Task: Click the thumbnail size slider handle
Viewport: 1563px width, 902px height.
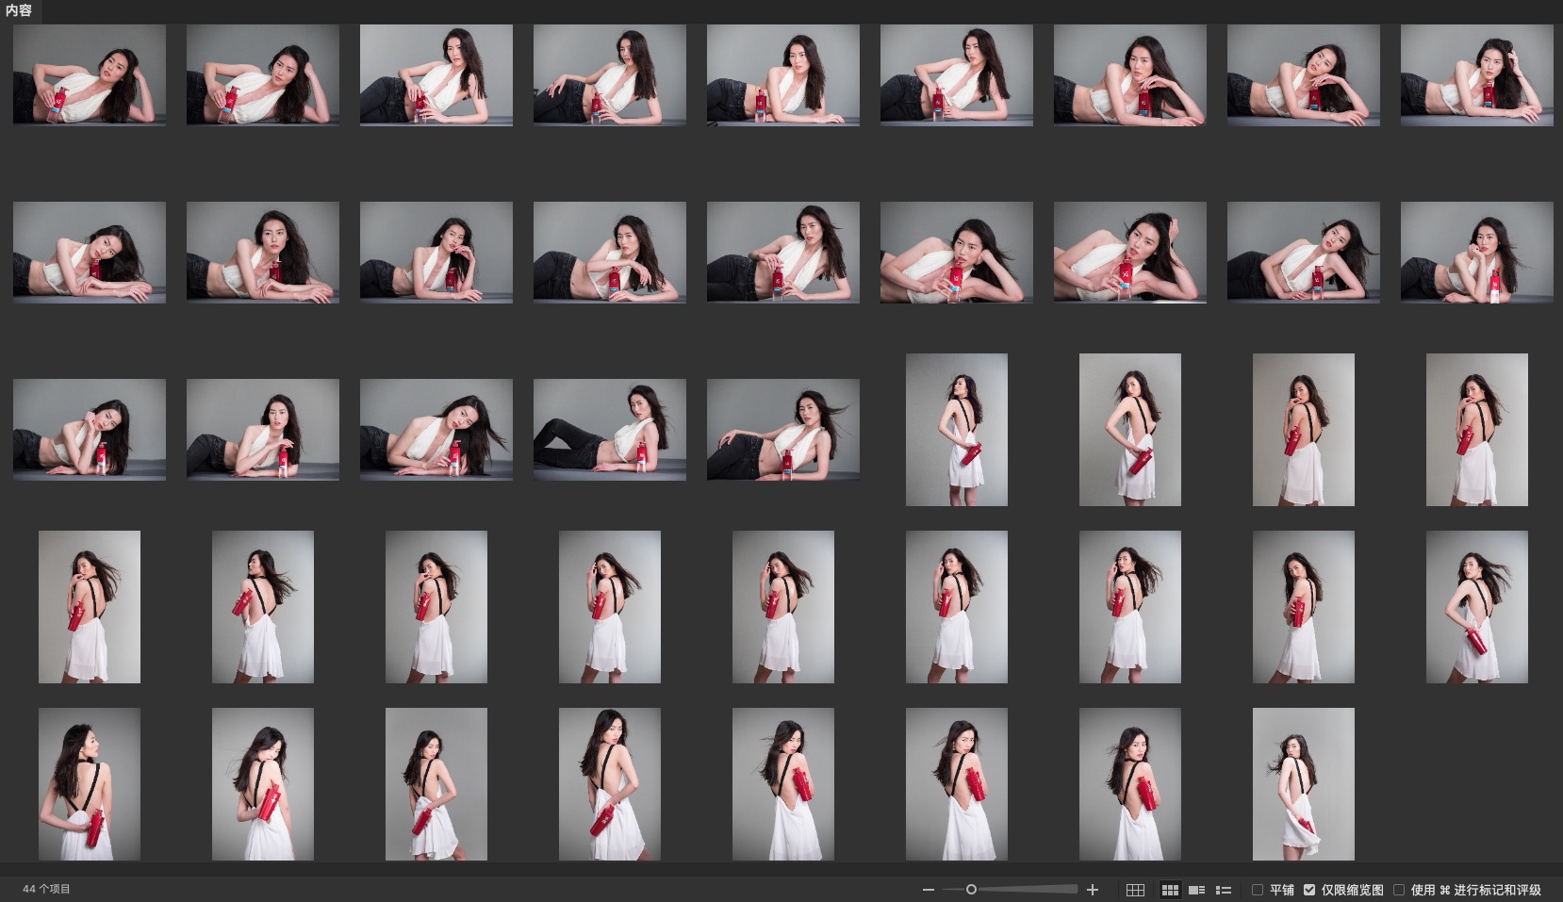Action: click(x=971, y=890)
